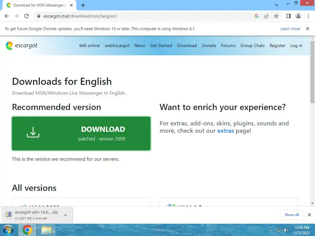This screenshot has width=315, height=236.
Task: Click the scrollbar down arrow
Action: pos(312,203)
